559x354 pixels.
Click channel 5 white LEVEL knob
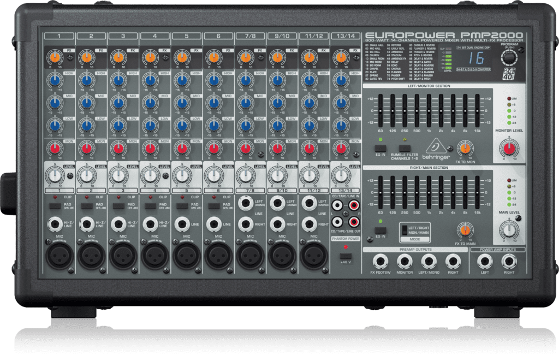click(x=181, y=176)
